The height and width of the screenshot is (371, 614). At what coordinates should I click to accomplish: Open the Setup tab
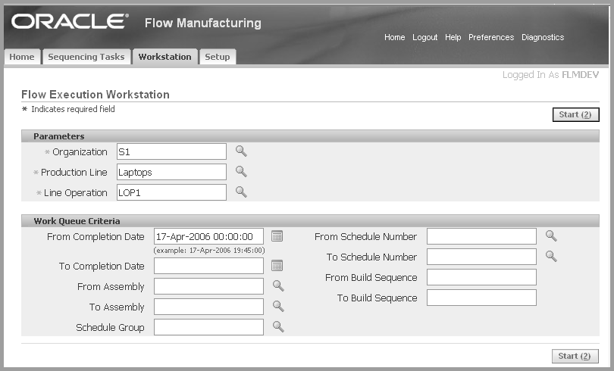218,57
